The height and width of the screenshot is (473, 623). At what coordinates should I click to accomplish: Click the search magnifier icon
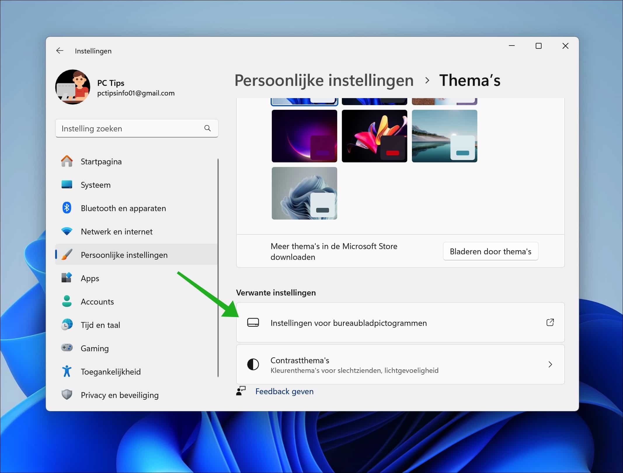207,128
